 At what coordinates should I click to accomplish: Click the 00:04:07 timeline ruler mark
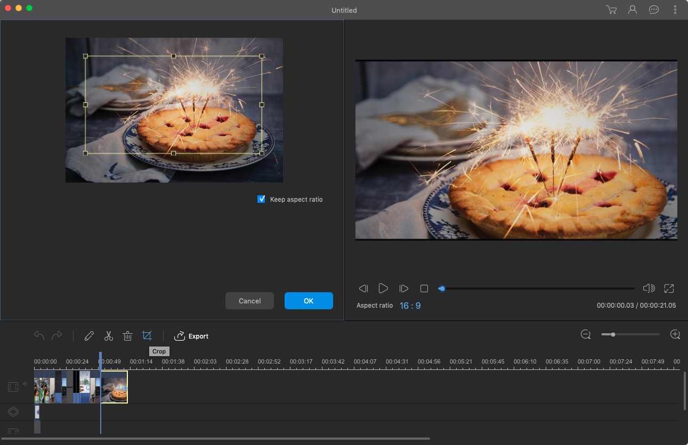(x=365, y=361)
